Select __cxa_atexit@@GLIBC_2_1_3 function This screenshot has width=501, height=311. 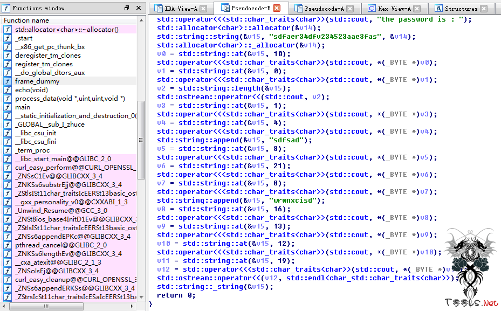[70, 262]
